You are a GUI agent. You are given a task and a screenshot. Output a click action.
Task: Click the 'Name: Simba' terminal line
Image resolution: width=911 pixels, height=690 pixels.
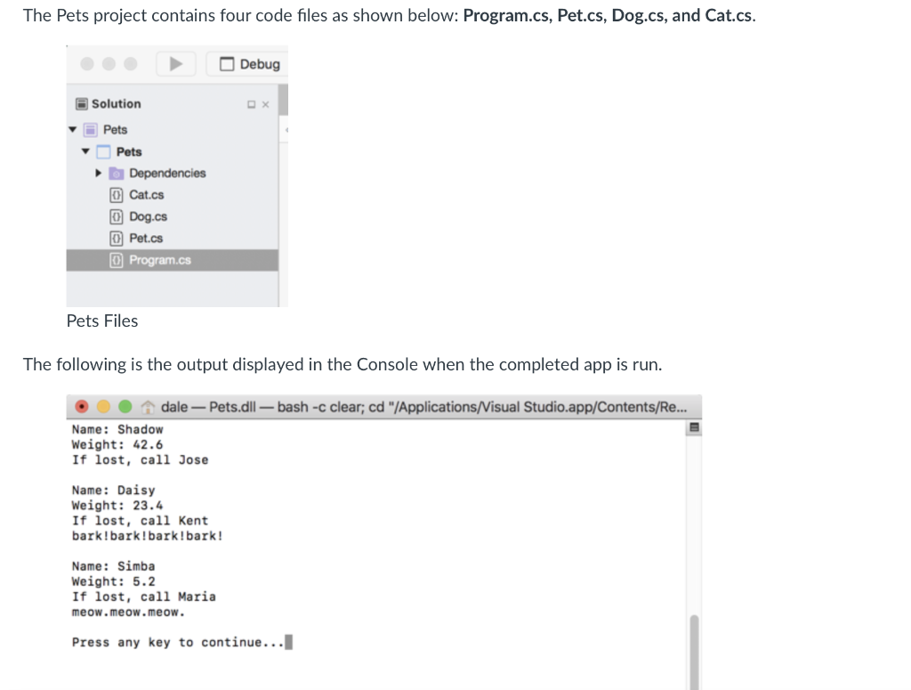click(x=113, y=566)
